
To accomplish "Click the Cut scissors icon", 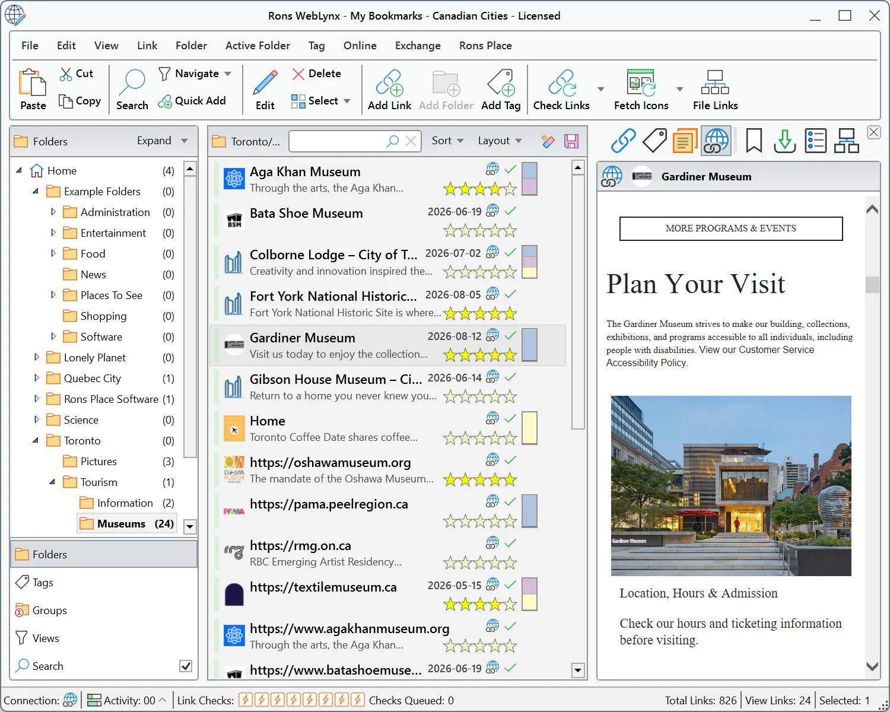I will tap(65, 74).
